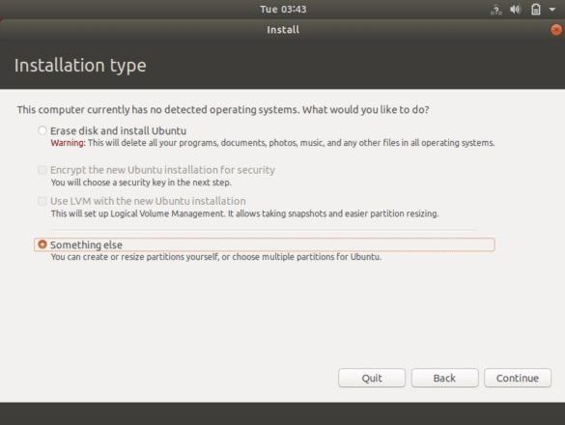
Task: Go Back to the previous step
Action: tap(444, 378)
